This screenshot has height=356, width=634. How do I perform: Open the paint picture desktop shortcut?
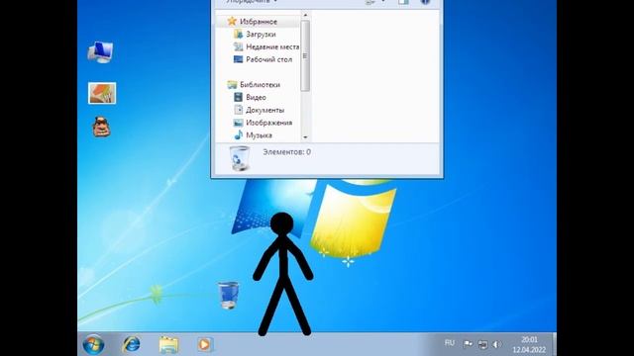click(102, 93)
